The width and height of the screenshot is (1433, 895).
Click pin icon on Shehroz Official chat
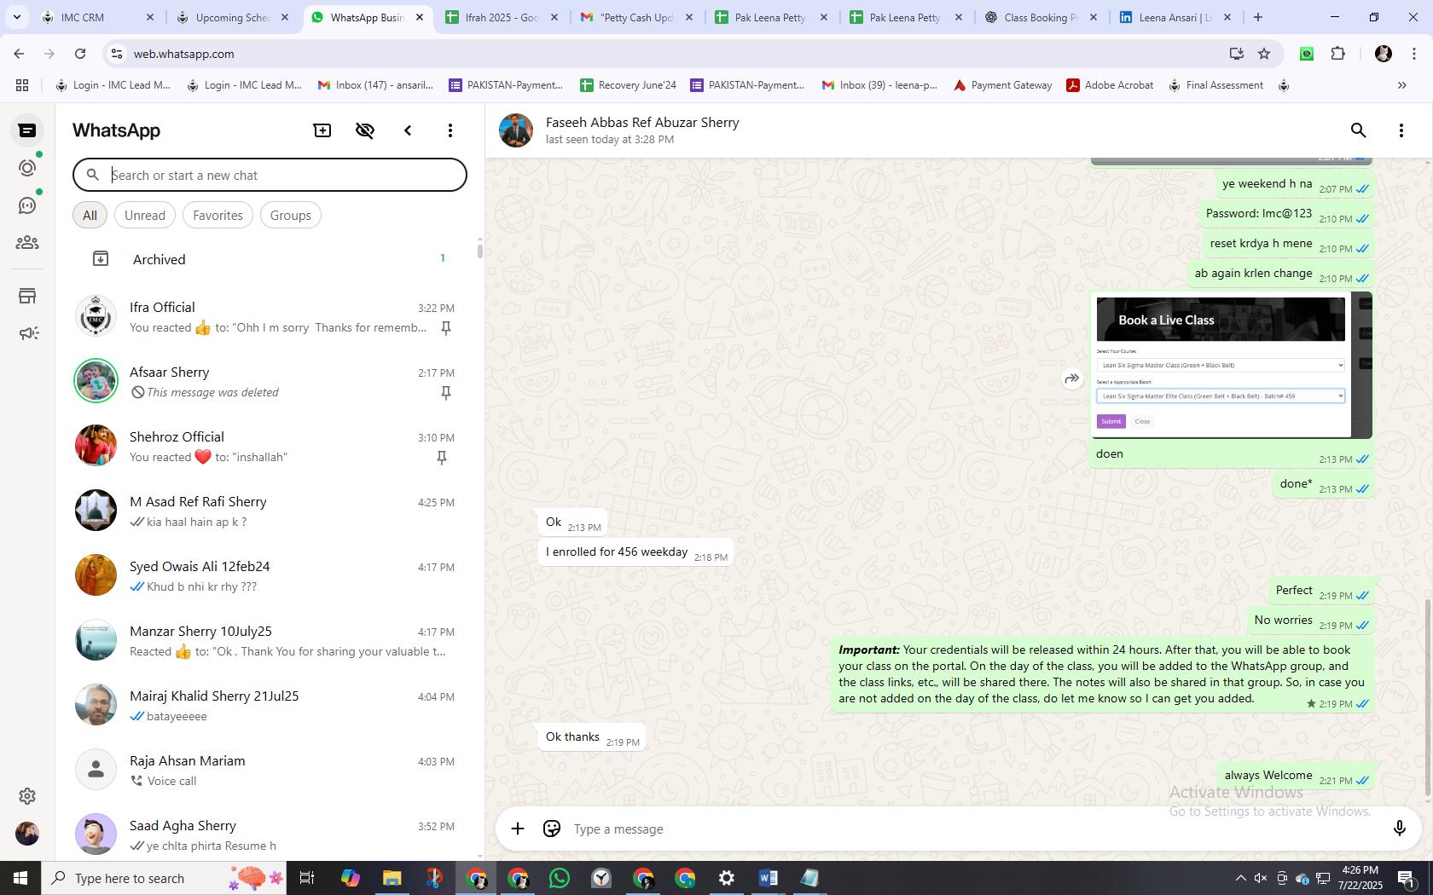(x=442, y=458)
